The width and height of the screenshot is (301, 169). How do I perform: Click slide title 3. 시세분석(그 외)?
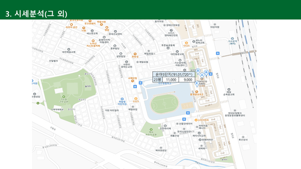tap(36, 14)
